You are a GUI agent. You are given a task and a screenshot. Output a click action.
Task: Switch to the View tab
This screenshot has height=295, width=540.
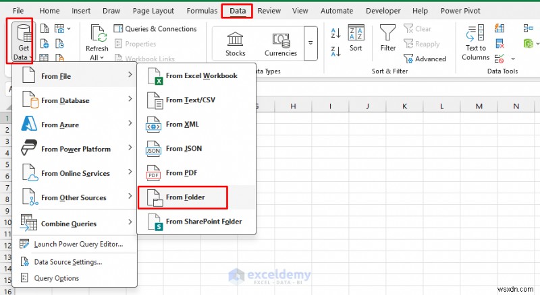pos(300,11)
